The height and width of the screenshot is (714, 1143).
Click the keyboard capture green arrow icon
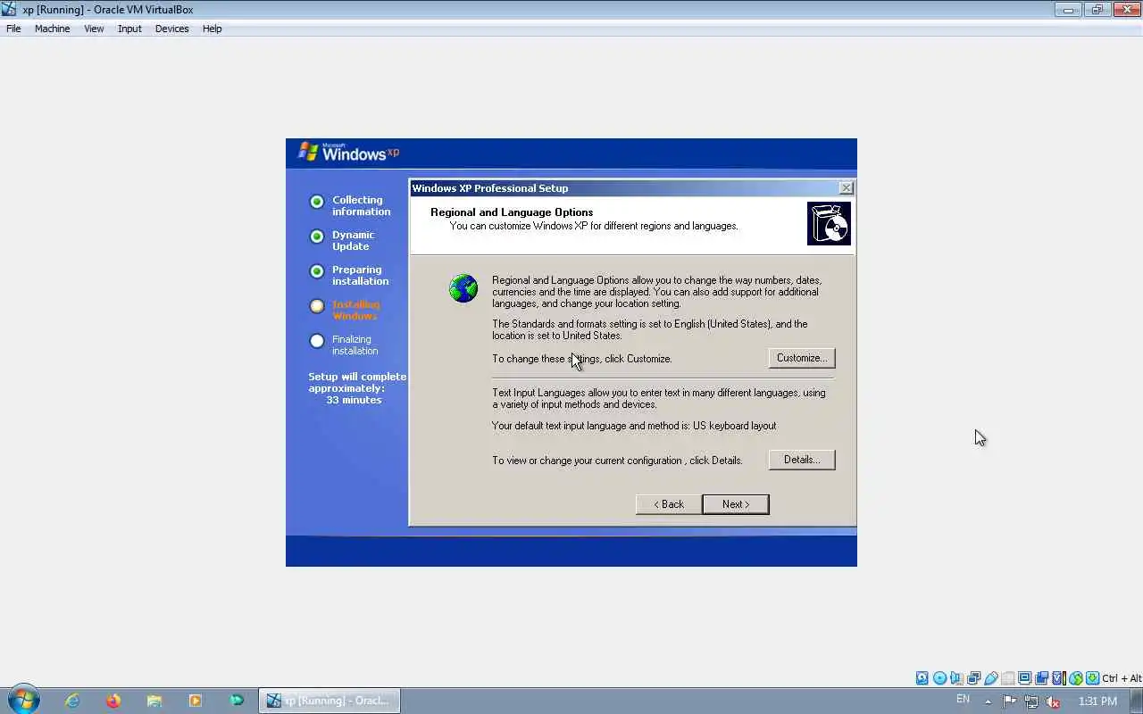1092,678
